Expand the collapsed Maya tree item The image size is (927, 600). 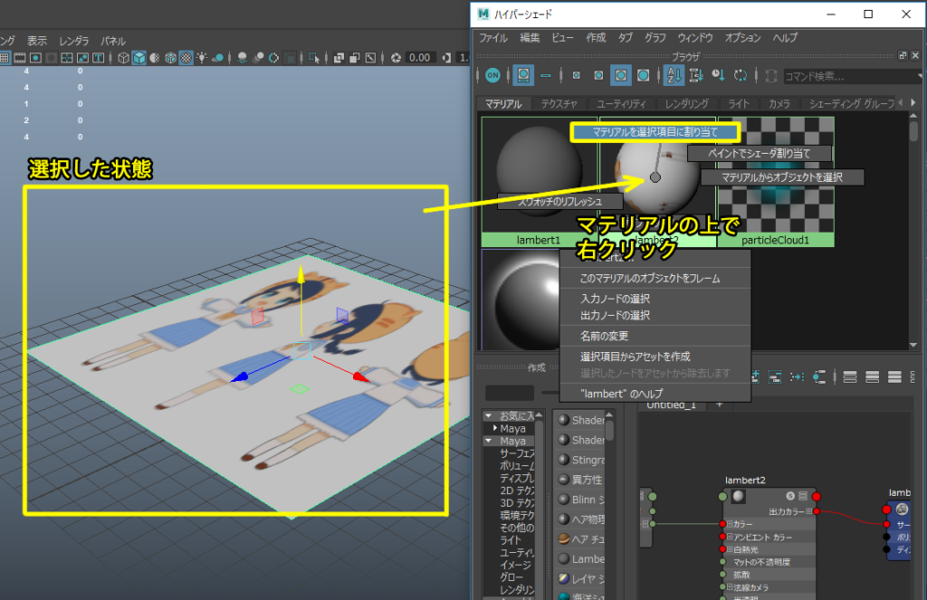(495, 428)
